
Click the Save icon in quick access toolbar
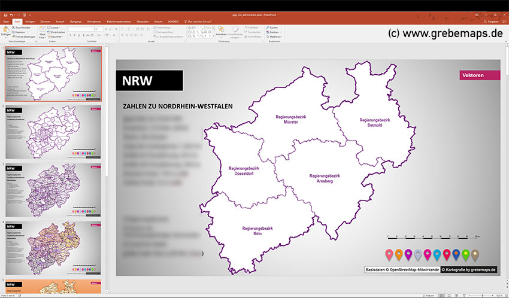[4, 14]
